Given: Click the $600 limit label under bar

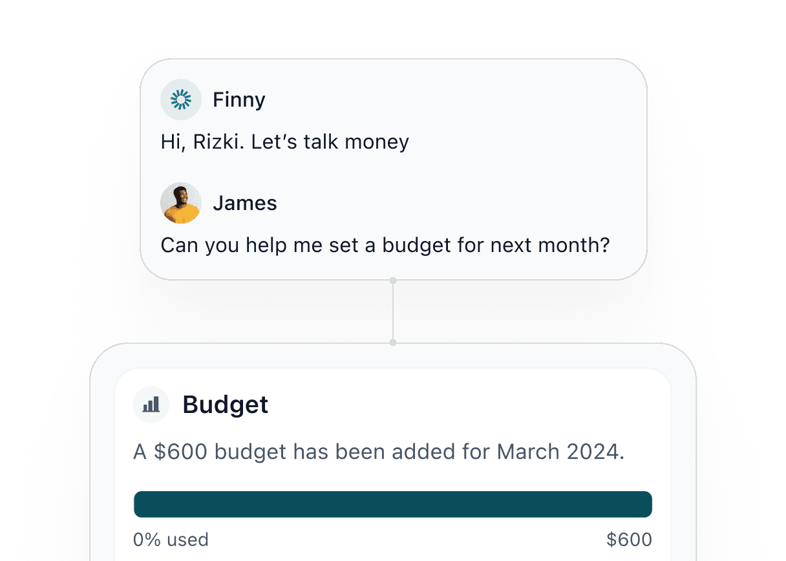Looking at the screenshot, I should click(x=630, y=540).
